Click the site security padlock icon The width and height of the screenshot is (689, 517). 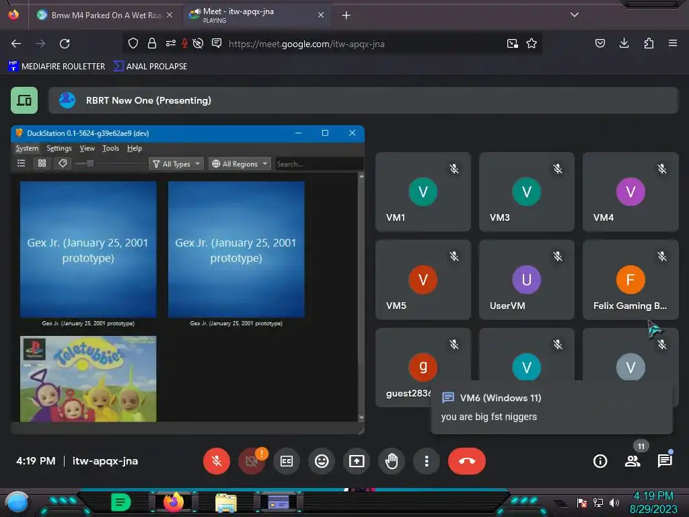[x=152, y=44]
